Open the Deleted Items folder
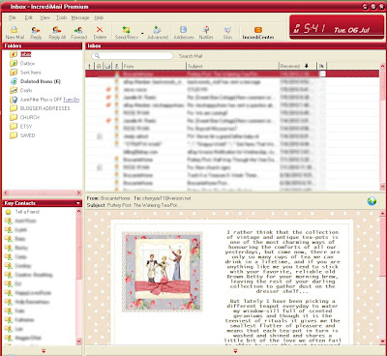Screen dimensions: 387x356 tap(41, 81)
